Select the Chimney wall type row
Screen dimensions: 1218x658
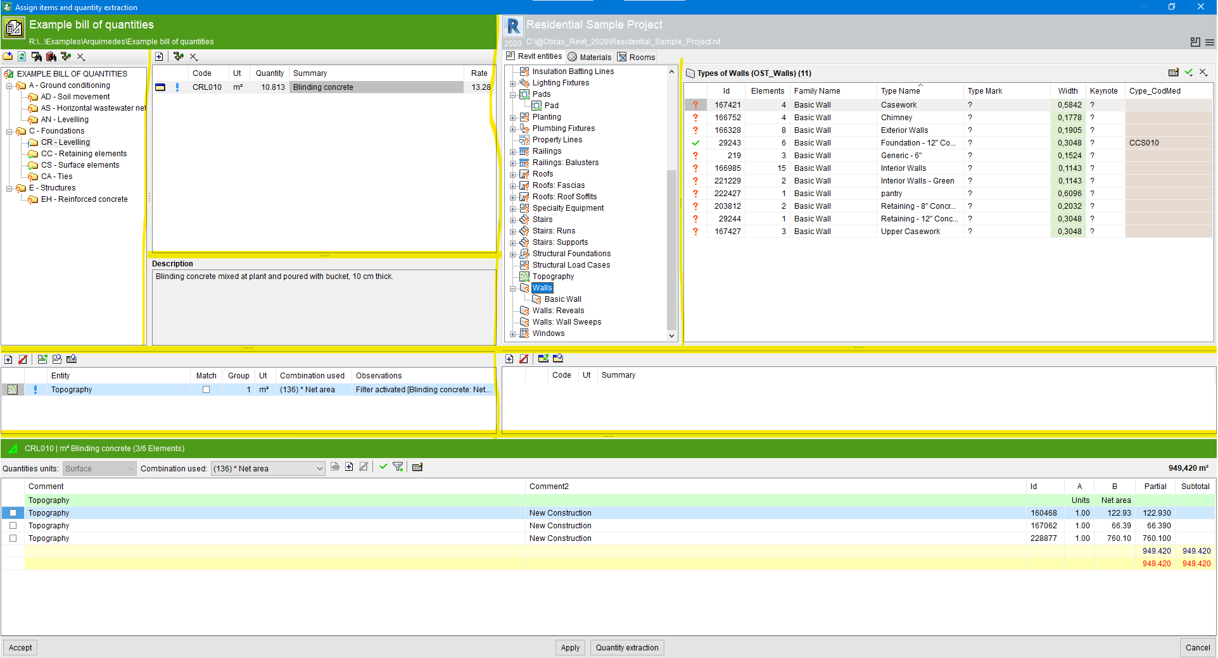[948, 118]
